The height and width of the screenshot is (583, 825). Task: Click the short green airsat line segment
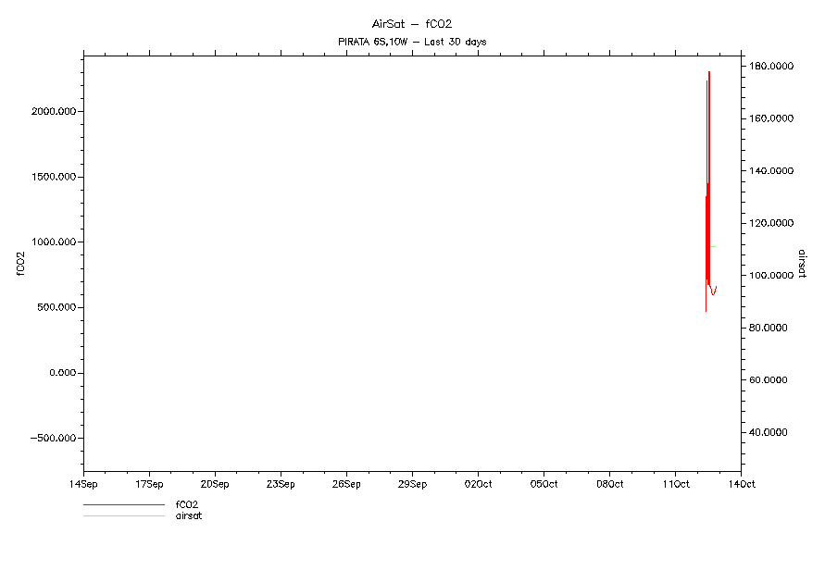click(713, 246)
